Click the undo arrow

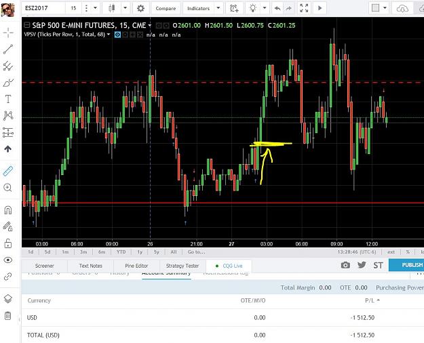[277, 8]
